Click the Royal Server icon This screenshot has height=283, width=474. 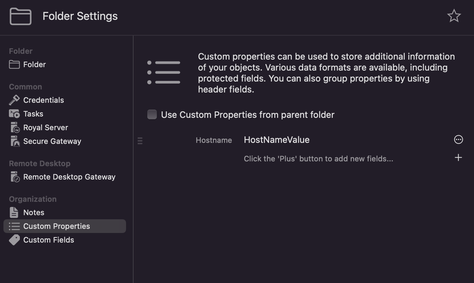tap(14, 127)
